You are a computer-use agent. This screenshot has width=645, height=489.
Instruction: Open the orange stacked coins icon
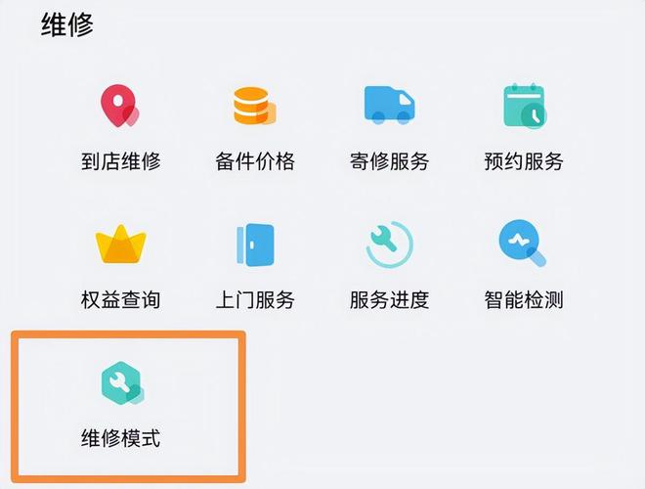click(255, 106)
